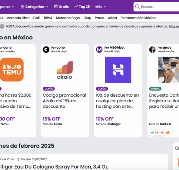The width and height of the screenshot is (179, 170).
Task: Expand the Cupones dropdown chevron
Action: pos(13,7)
